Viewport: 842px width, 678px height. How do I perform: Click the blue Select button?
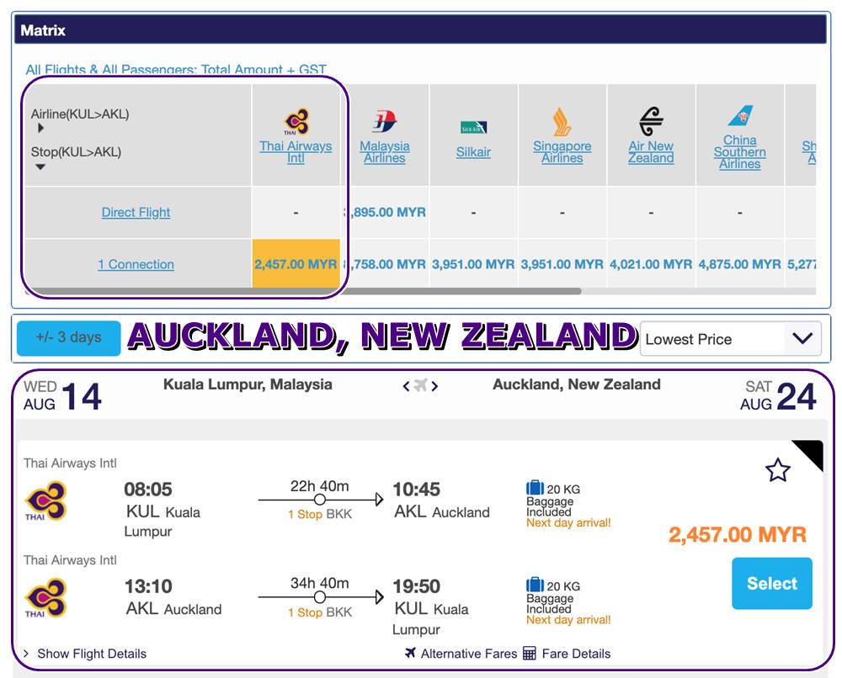pyautogui.click(x=772, y=583)
